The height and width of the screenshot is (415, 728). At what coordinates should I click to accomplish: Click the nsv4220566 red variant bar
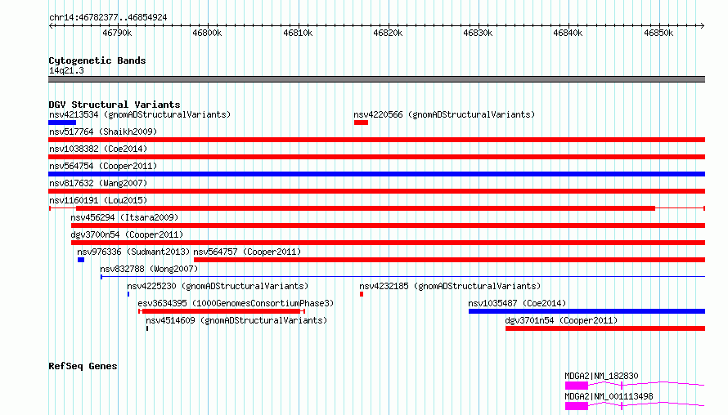click(361, 123)
